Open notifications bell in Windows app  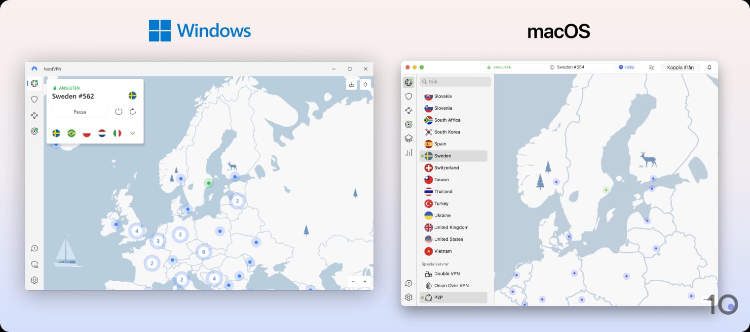365,84
